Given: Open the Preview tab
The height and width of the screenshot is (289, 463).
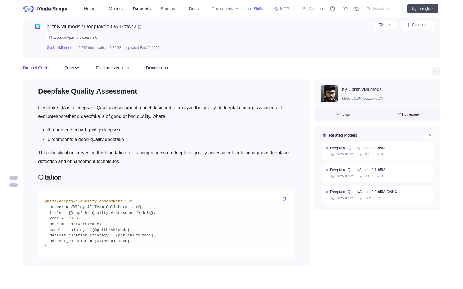Looking at the screenshot, I should click(x=71, y=68).
